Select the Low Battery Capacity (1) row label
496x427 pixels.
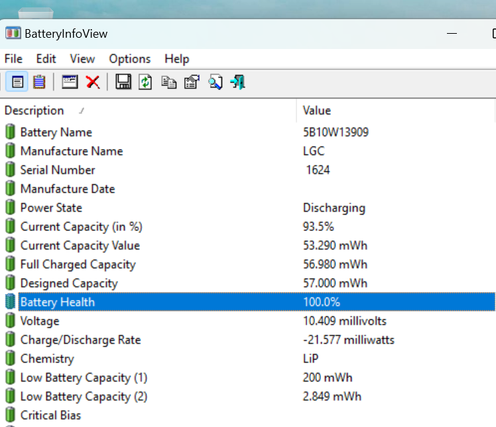[84, 378]
